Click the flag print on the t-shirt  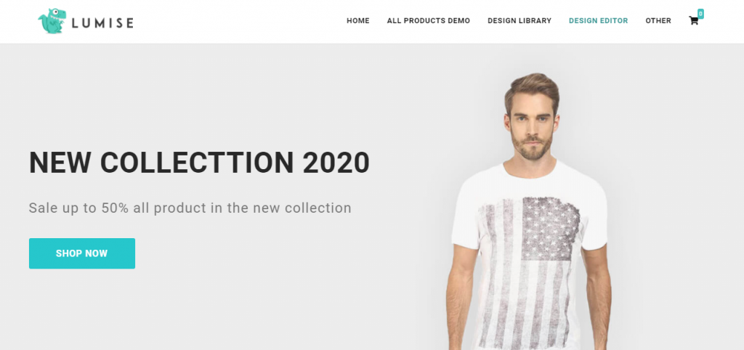click(x=529, y=273)
